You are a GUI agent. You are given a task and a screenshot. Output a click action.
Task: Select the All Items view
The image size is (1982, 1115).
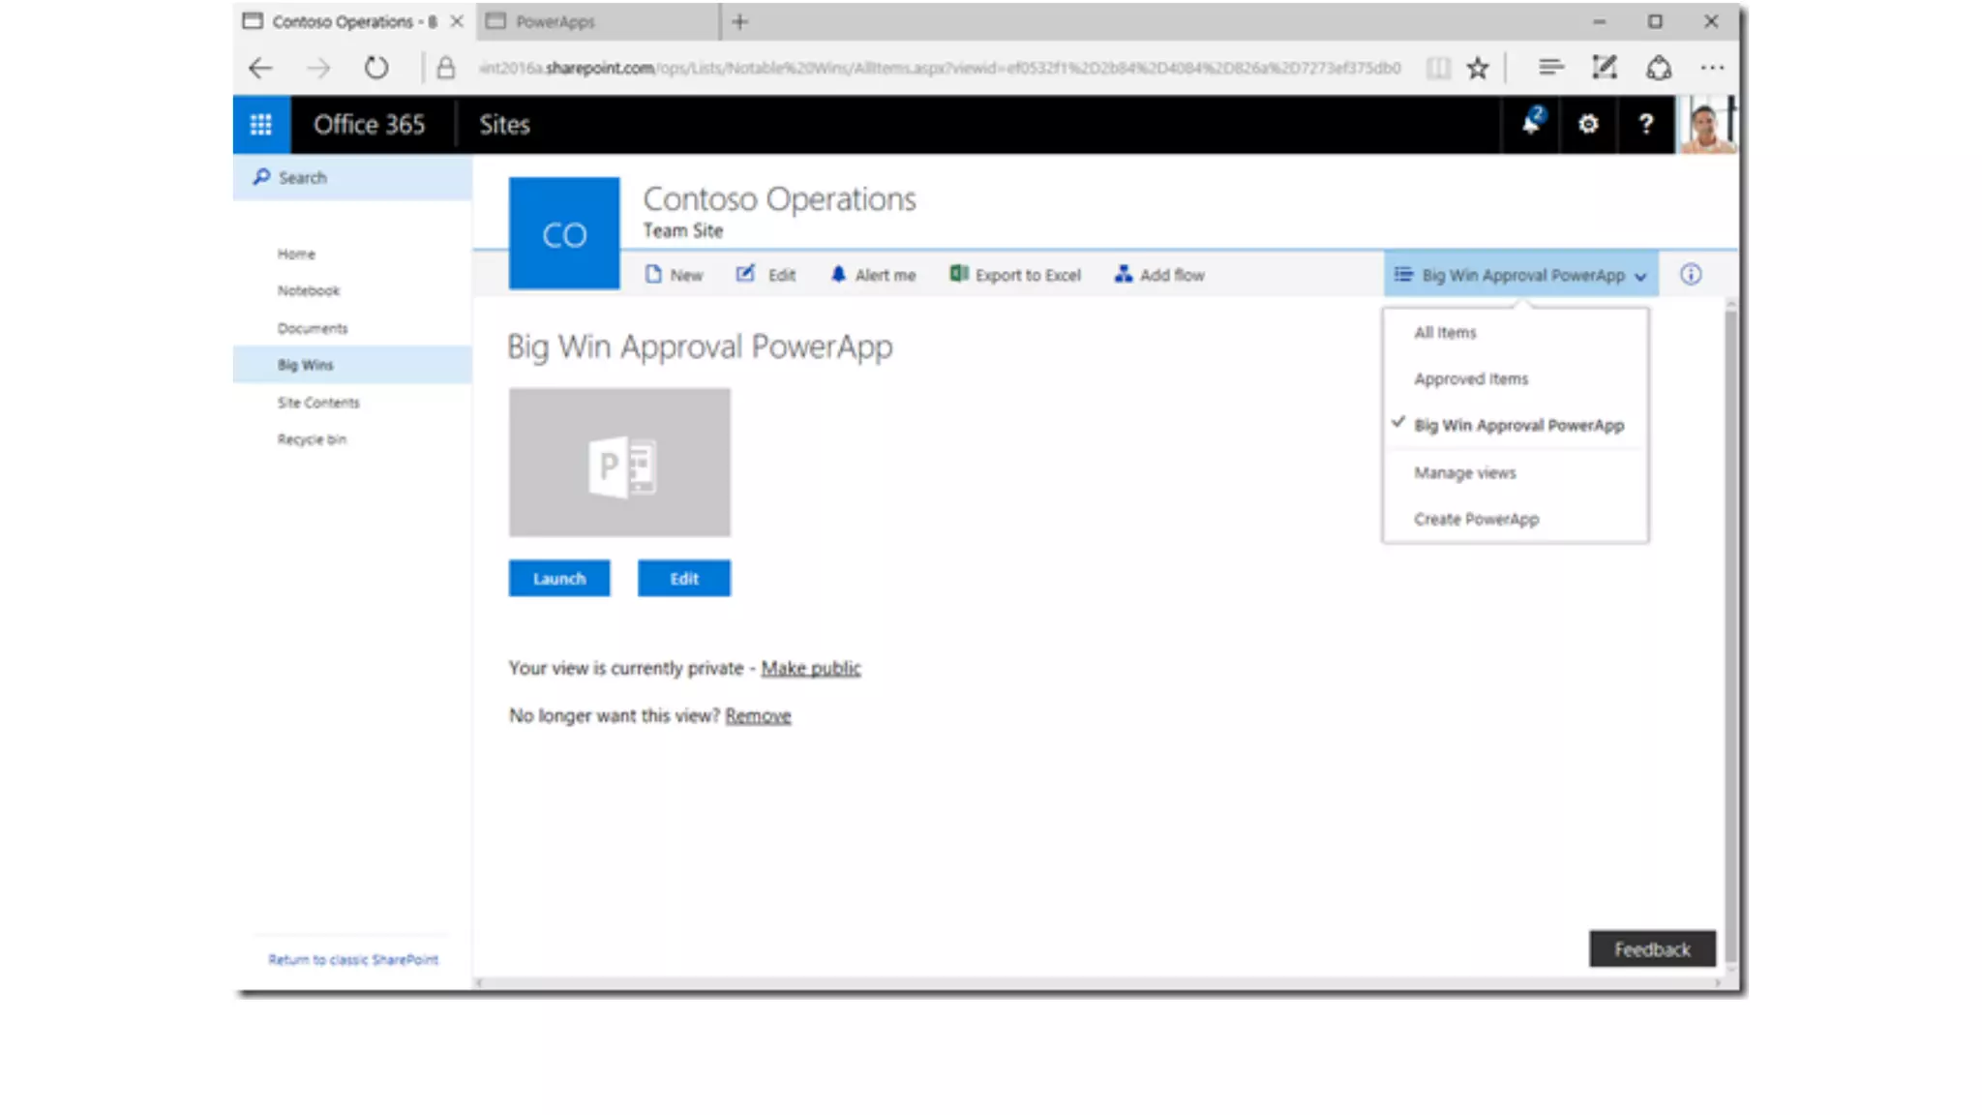pos(1445,333)
